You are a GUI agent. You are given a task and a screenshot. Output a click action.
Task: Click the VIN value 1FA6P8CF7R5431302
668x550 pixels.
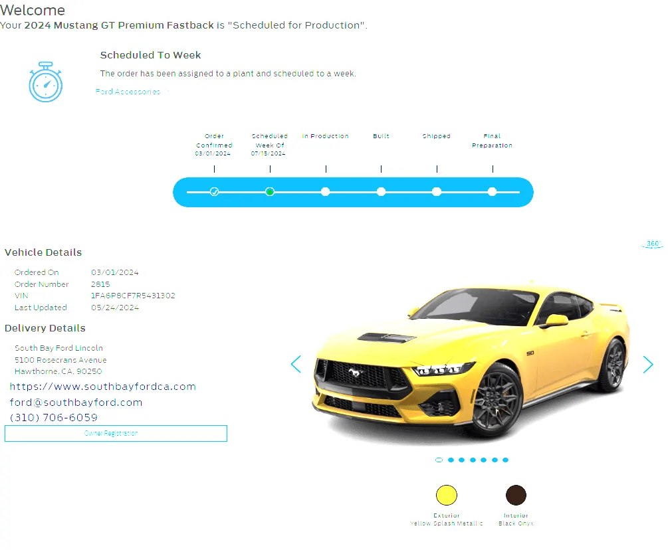133,296
